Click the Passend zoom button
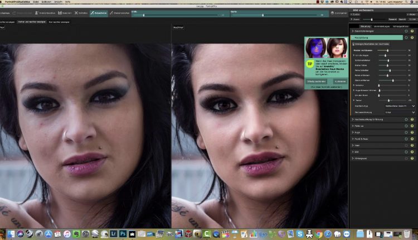 click(x=392, y=20)
